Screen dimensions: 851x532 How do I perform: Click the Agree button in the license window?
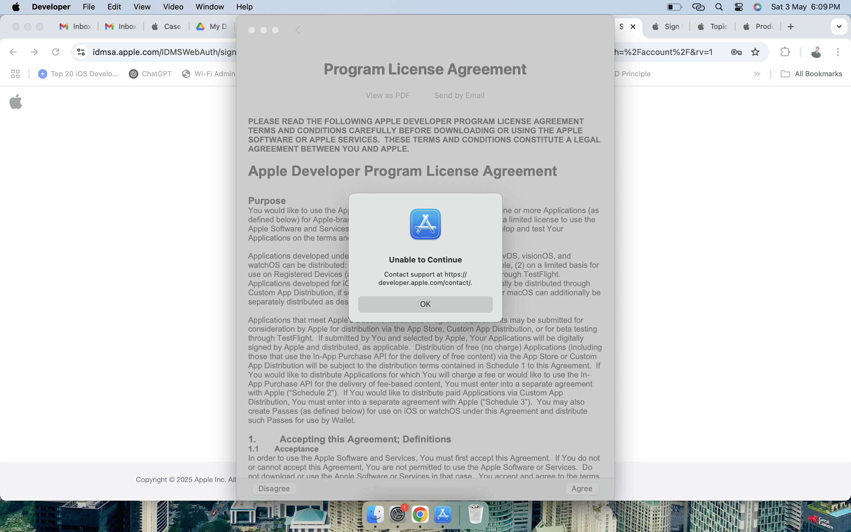pos(582,488)
